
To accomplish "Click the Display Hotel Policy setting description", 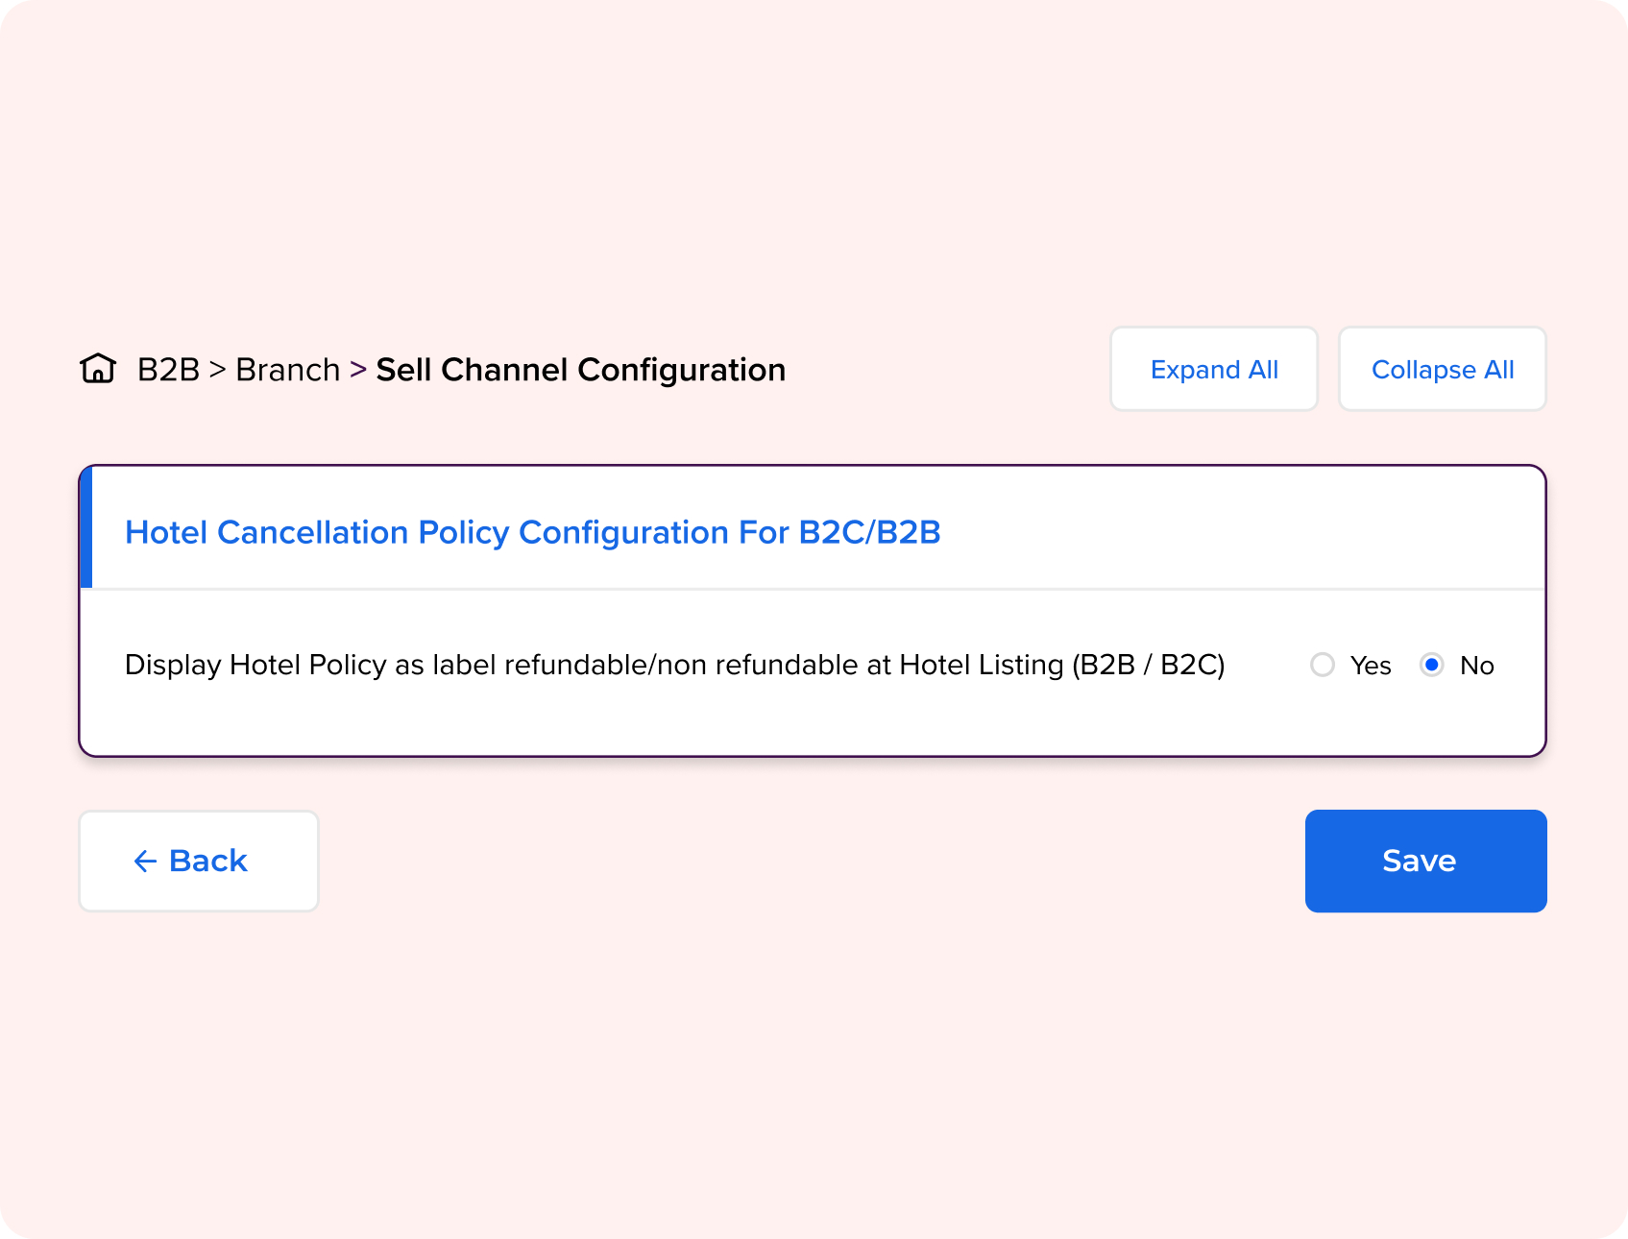I will 675,665.
